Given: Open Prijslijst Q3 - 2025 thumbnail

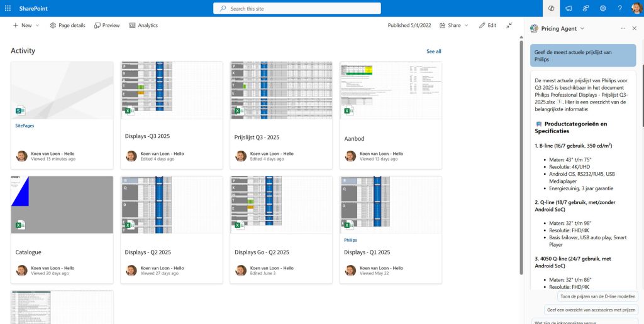Looking at the screenshot, I should [x=281, y=90].
